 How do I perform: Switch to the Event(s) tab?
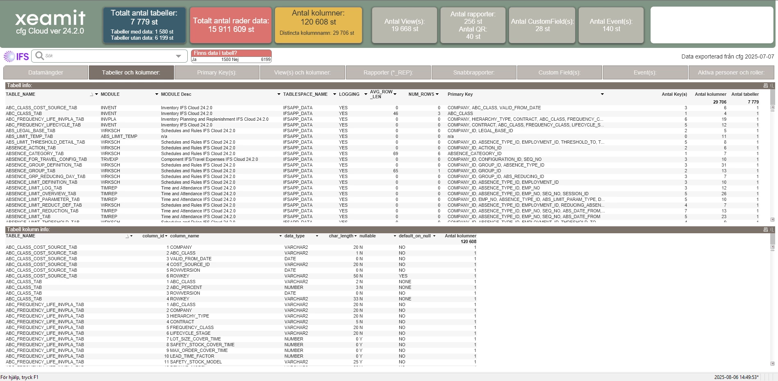pyautogui.click(x=645, y=72)
